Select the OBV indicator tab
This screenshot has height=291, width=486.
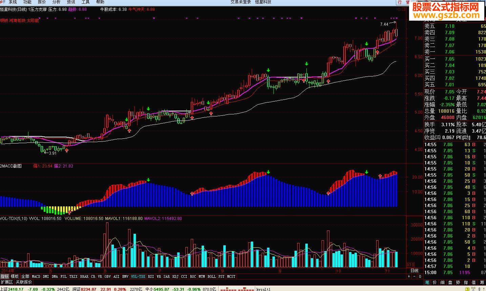107,276
